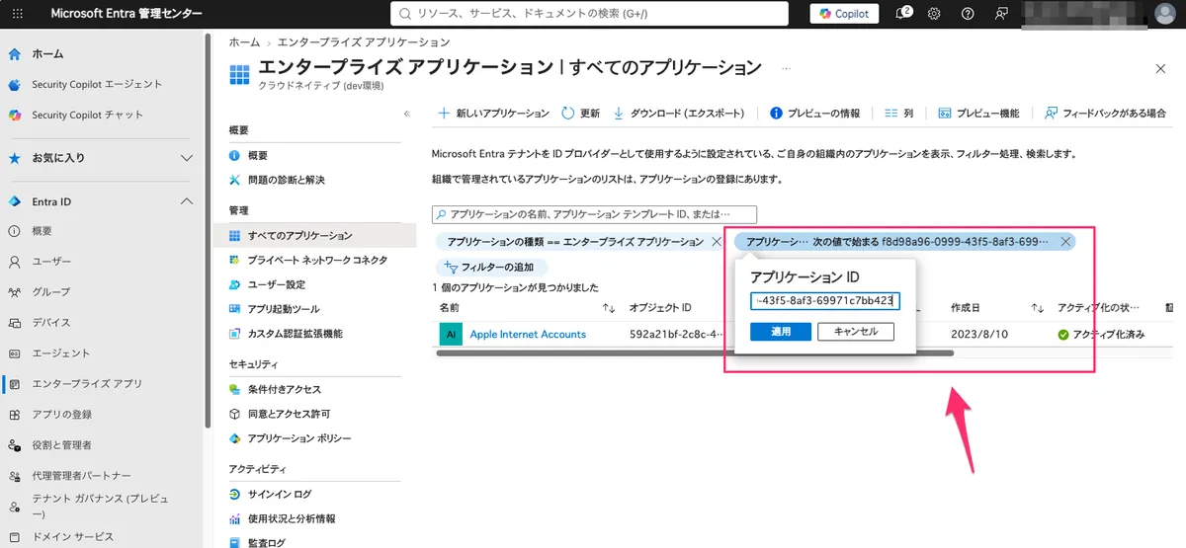Click 更新 refresh toolbar button
This screenshot has width=1186, height=548.
click(x=580, y=114)
